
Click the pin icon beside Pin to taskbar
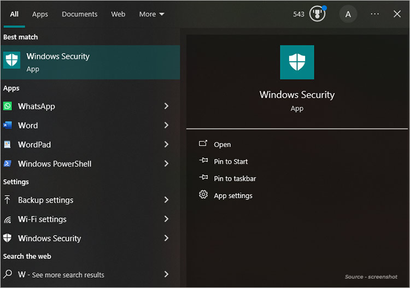click(203, 178)
